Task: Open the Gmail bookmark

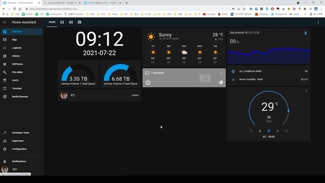Action: click(295, 14)
